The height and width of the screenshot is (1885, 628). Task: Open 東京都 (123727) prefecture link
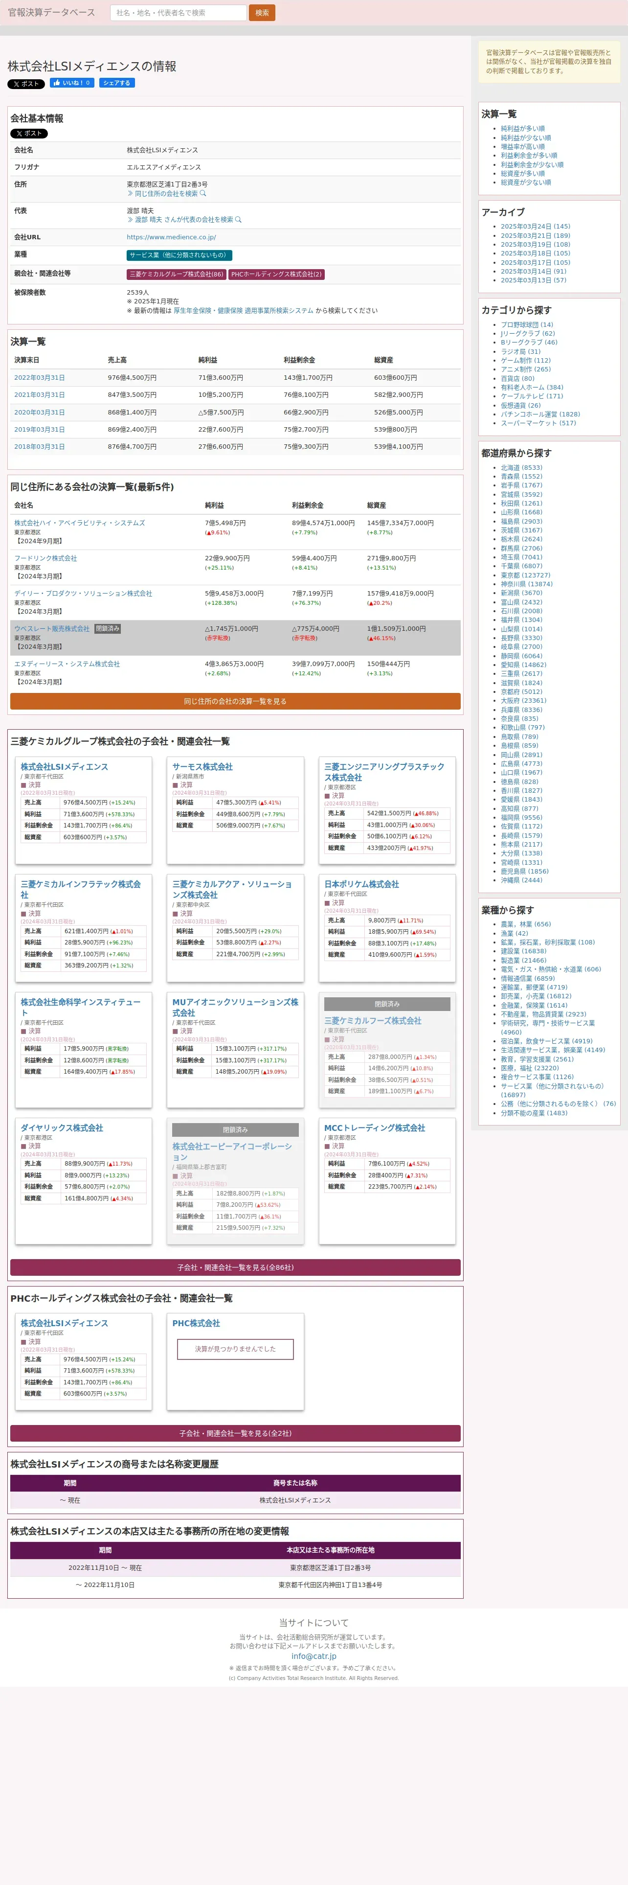pos(526,575)
